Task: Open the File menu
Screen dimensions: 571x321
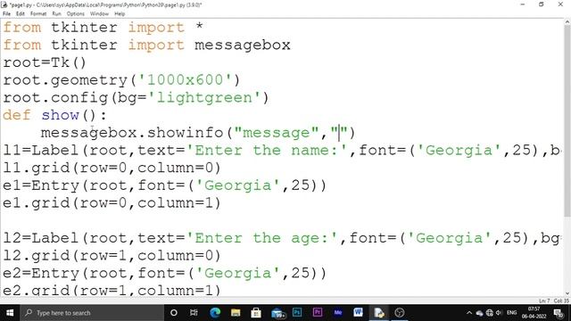Action: pyautogui.click(x=6, y=14)
